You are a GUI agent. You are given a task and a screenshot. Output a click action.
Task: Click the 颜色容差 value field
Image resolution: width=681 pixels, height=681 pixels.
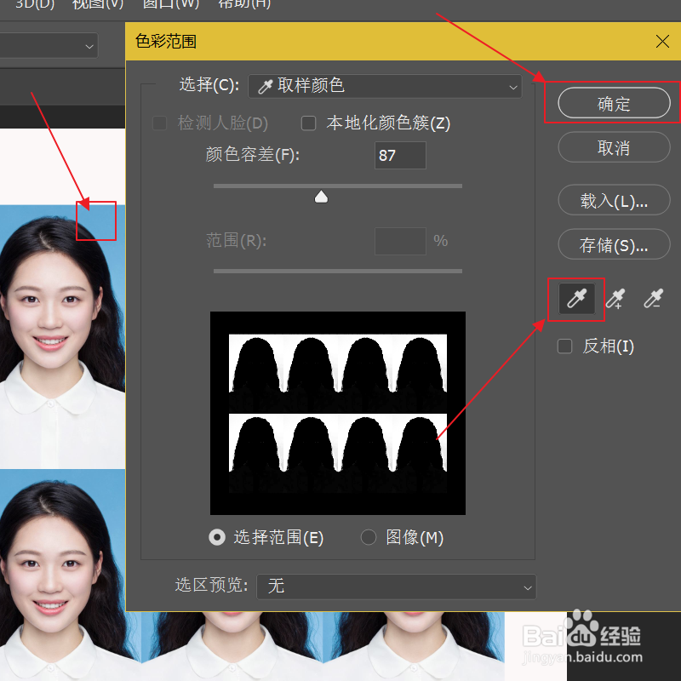coord(400,155)
